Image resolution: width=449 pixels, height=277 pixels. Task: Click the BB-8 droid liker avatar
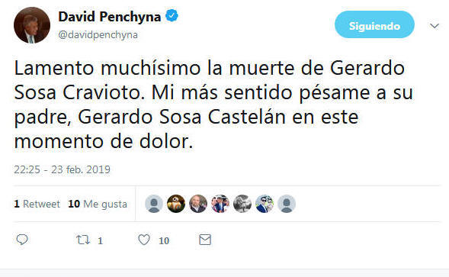176,204
